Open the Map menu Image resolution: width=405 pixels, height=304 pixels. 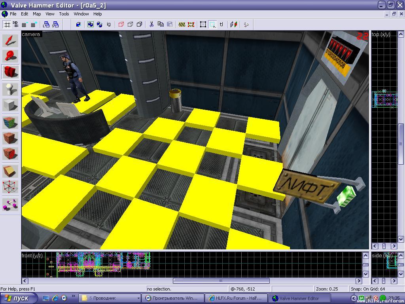(x=37, y=14)
